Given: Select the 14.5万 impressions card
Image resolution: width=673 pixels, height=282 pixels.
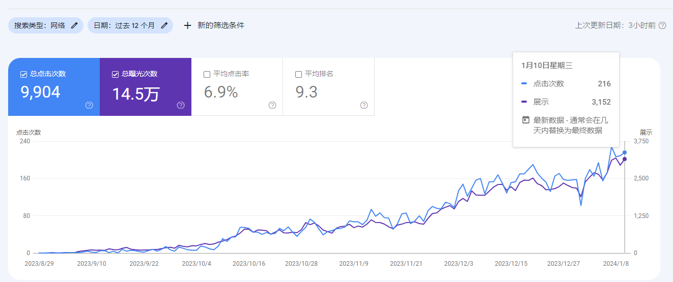Looking at the screenshot, I should (x=145, y=92).
